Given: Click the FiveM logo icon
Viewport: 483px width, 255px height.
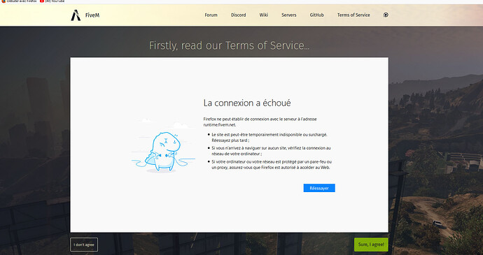Looking at the screenshot, I should click(x=76, y=15).
